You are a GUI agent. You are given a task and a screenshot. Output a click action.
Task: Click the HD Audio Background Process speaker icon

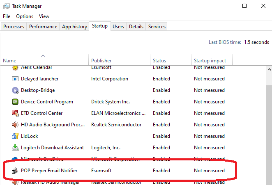[x=15, y=125]
